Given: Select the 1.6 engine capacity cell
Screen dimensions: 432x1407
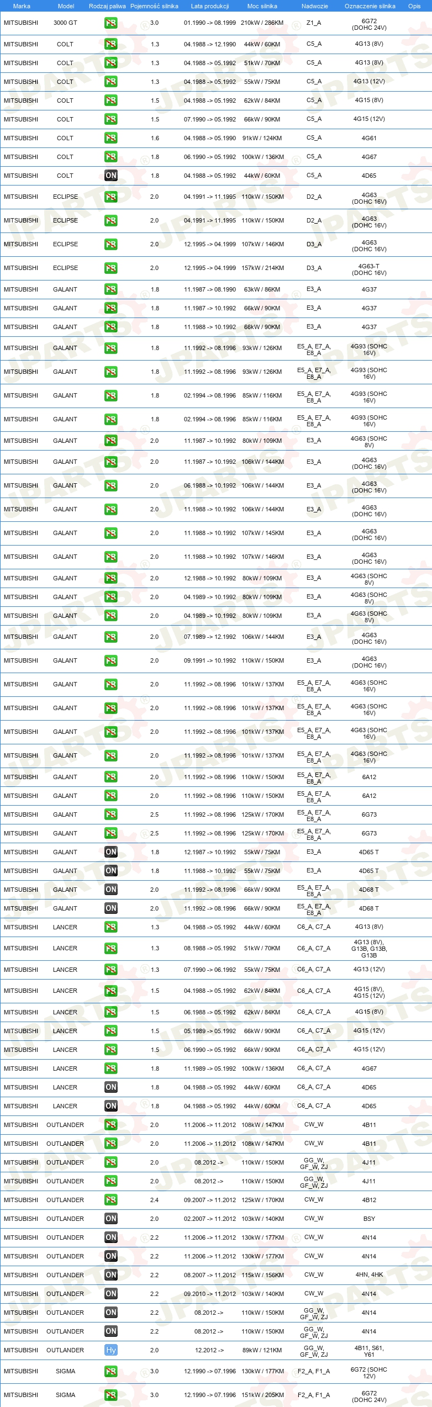Looking at the screenshot, I should click(x=155, y=138).
